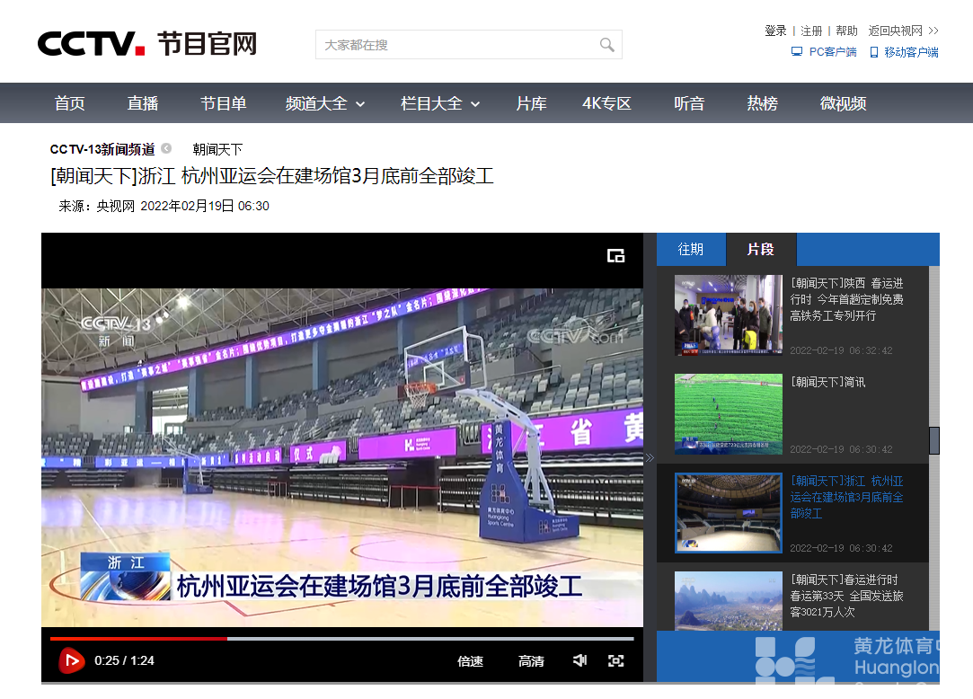
Task: Switch to the 往期 tab
Action: point(690,249)
